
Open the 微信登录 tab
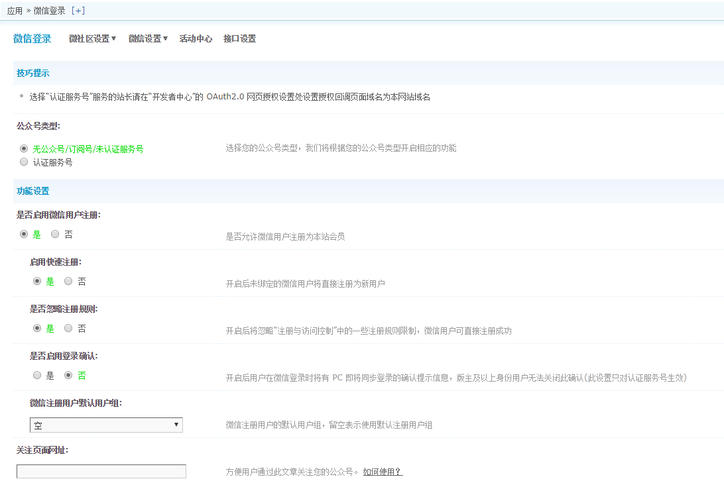(32, 38)
